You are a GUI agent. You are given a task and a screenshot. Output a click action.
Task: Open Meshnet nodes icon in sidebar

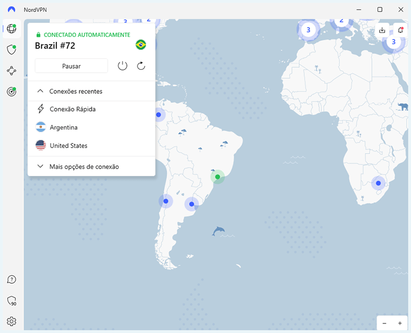pos(12,71)
